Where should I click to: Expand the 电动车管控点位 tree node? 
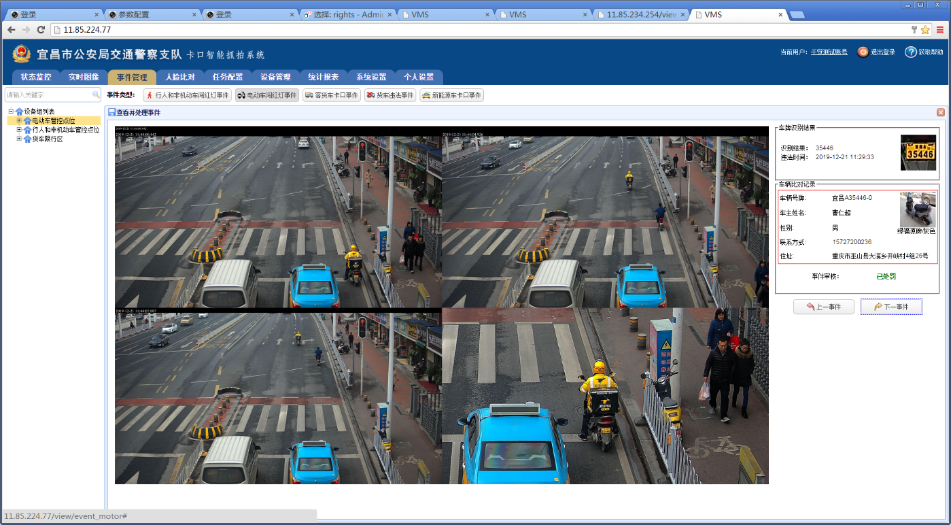click(19, 120)
